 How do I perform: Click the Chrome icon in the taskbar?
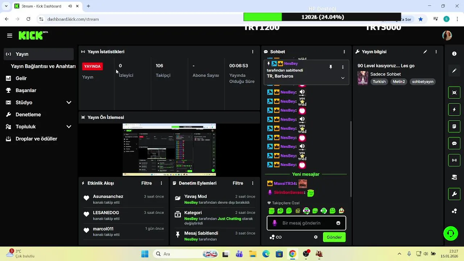tap(292, 254)
